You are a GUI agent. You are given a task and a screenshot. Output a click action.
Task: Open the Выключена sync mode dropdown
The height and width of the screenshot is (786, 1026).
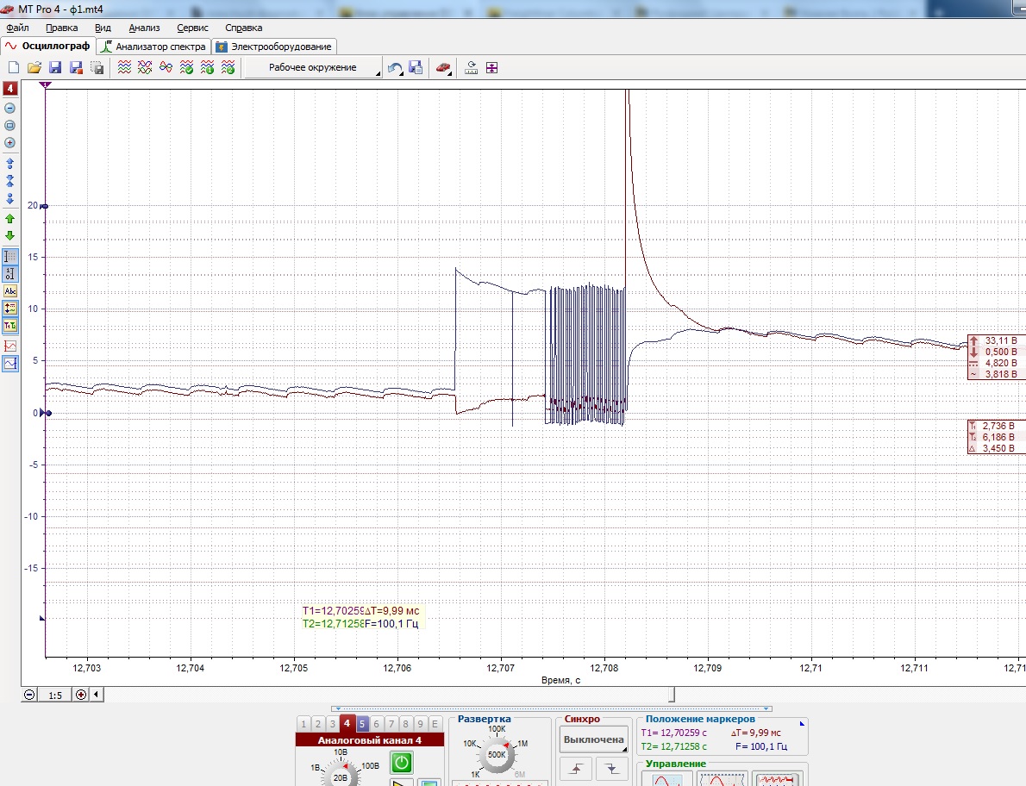[593, 739]
